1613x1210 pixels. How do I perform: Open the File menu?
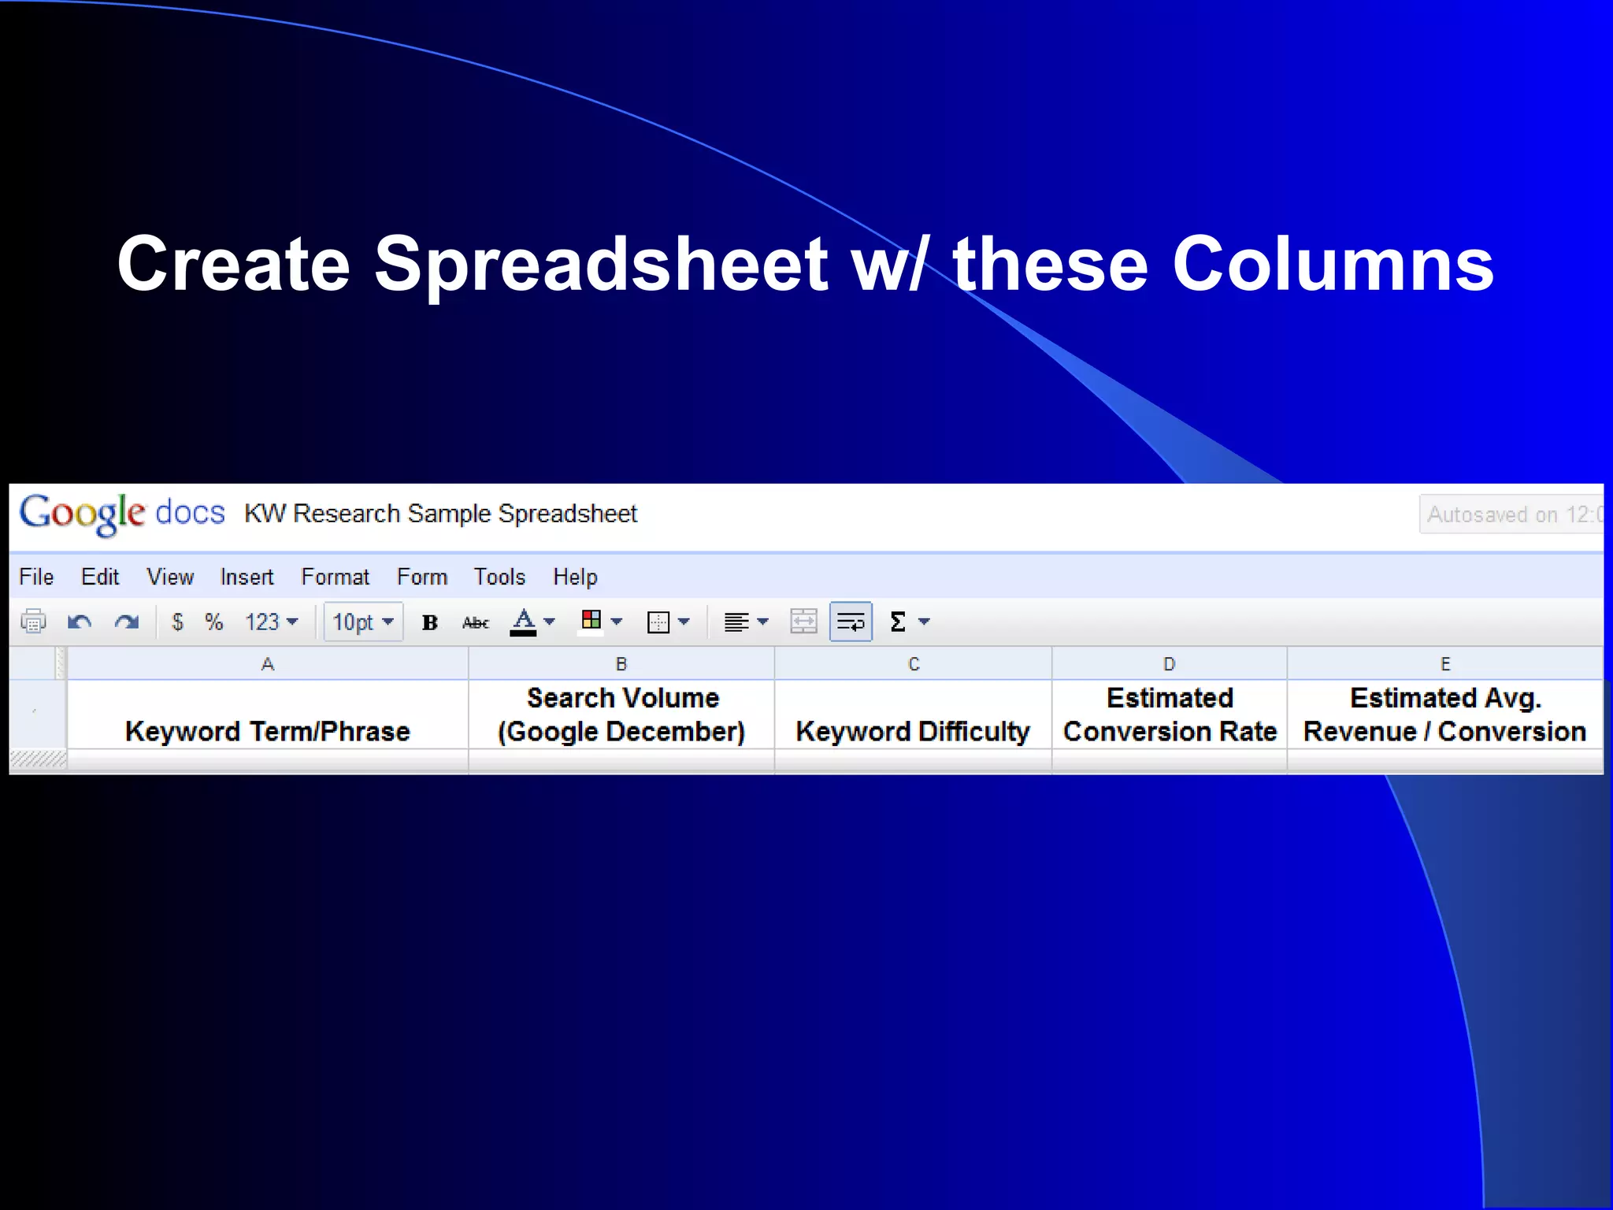coord(36,577)
